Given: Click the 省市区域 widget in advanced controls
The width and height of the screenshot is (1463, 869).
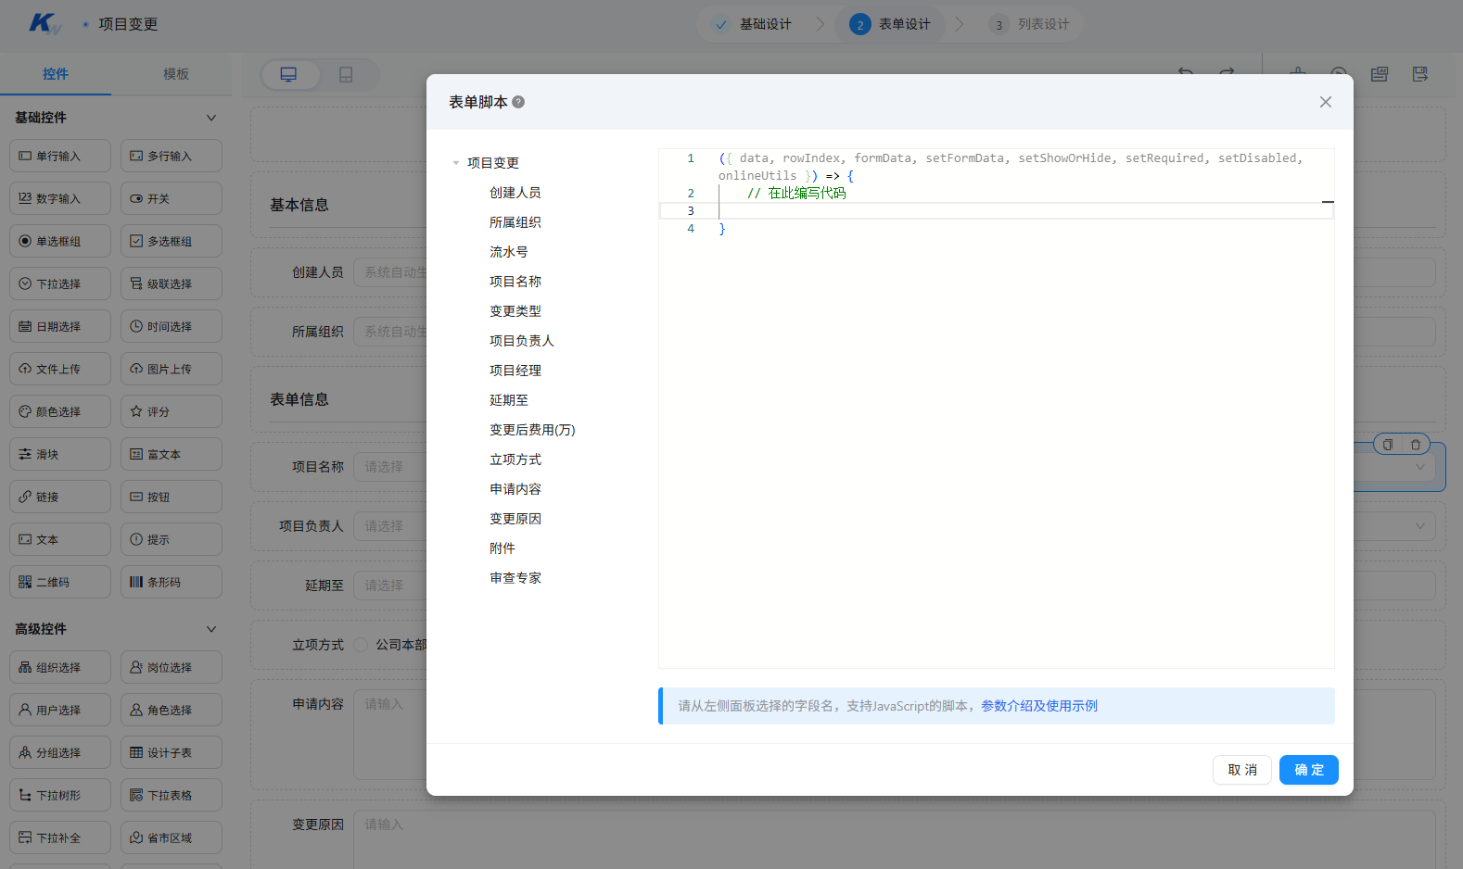Looking at the screenshot, I should pos(172,838).
